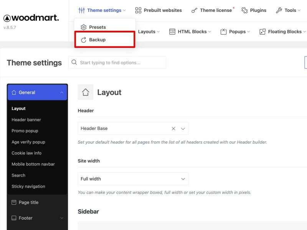Open Sticky navigation settings
The height and width of the screenshot is (230, 307).
[x=28, y=186]
